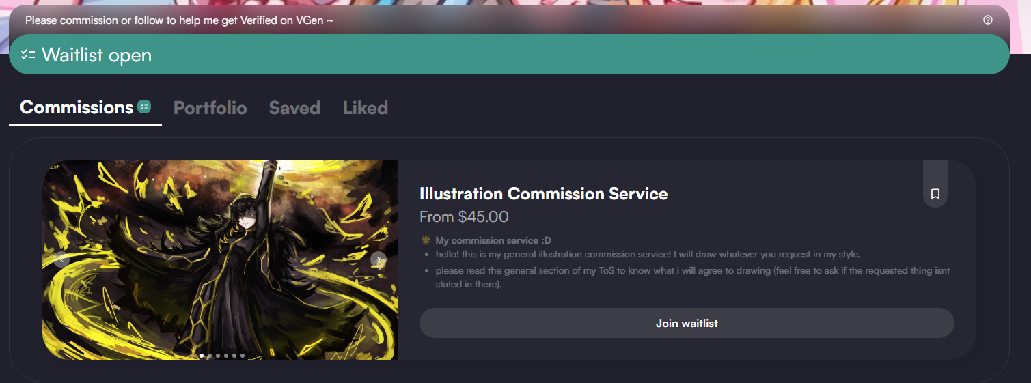The image size is (1031, 383).
Task: Select the third carousel dot indicator
Action: 218,356
